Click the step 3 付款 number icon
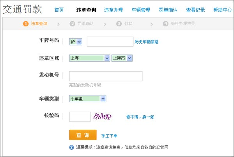This screenshot has width=234, height=157. (x=119, y=24)
